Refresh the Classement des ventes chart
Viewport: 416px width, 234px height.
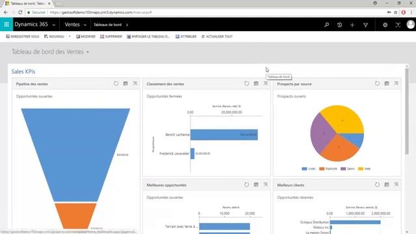(x=246, y=83)
